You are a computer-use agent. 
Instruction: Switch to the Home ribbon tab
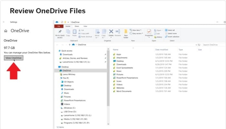click(x=68, y=26)
